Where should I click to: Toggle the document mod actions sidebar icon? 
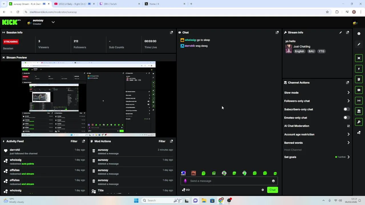pyautogui.click(x=359, y=79)
